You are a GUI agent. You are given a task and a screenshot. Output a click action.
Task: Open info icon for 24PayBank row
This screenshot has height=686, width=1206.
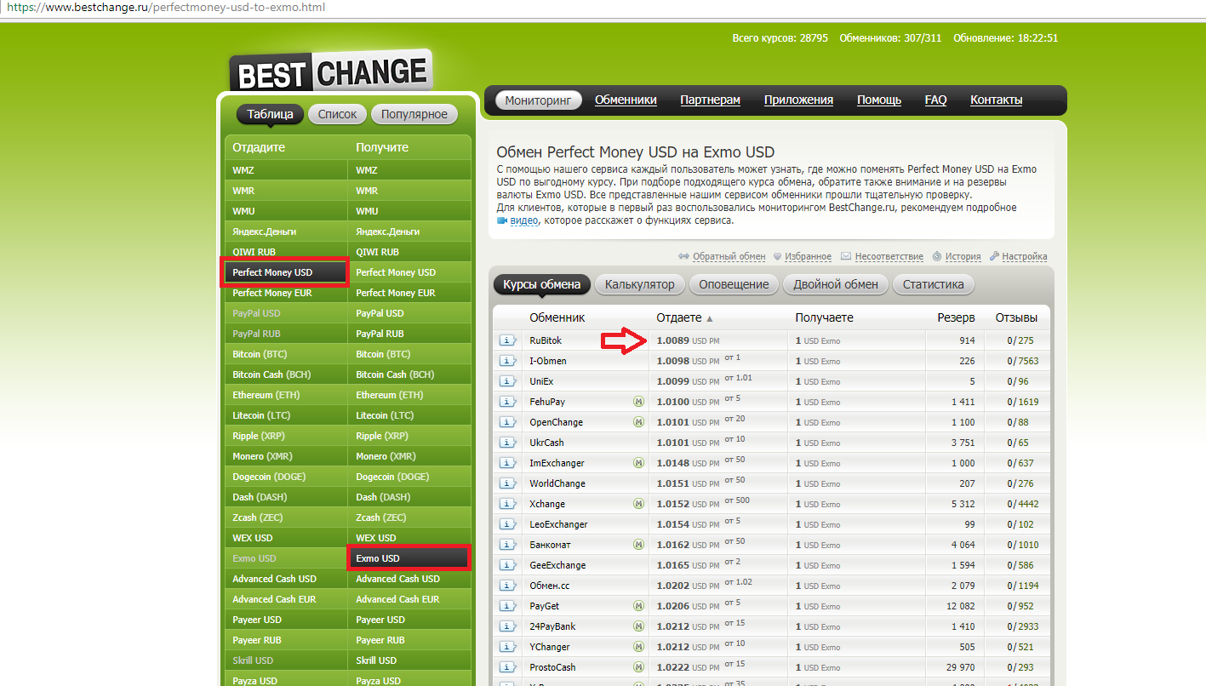(508, 626)
